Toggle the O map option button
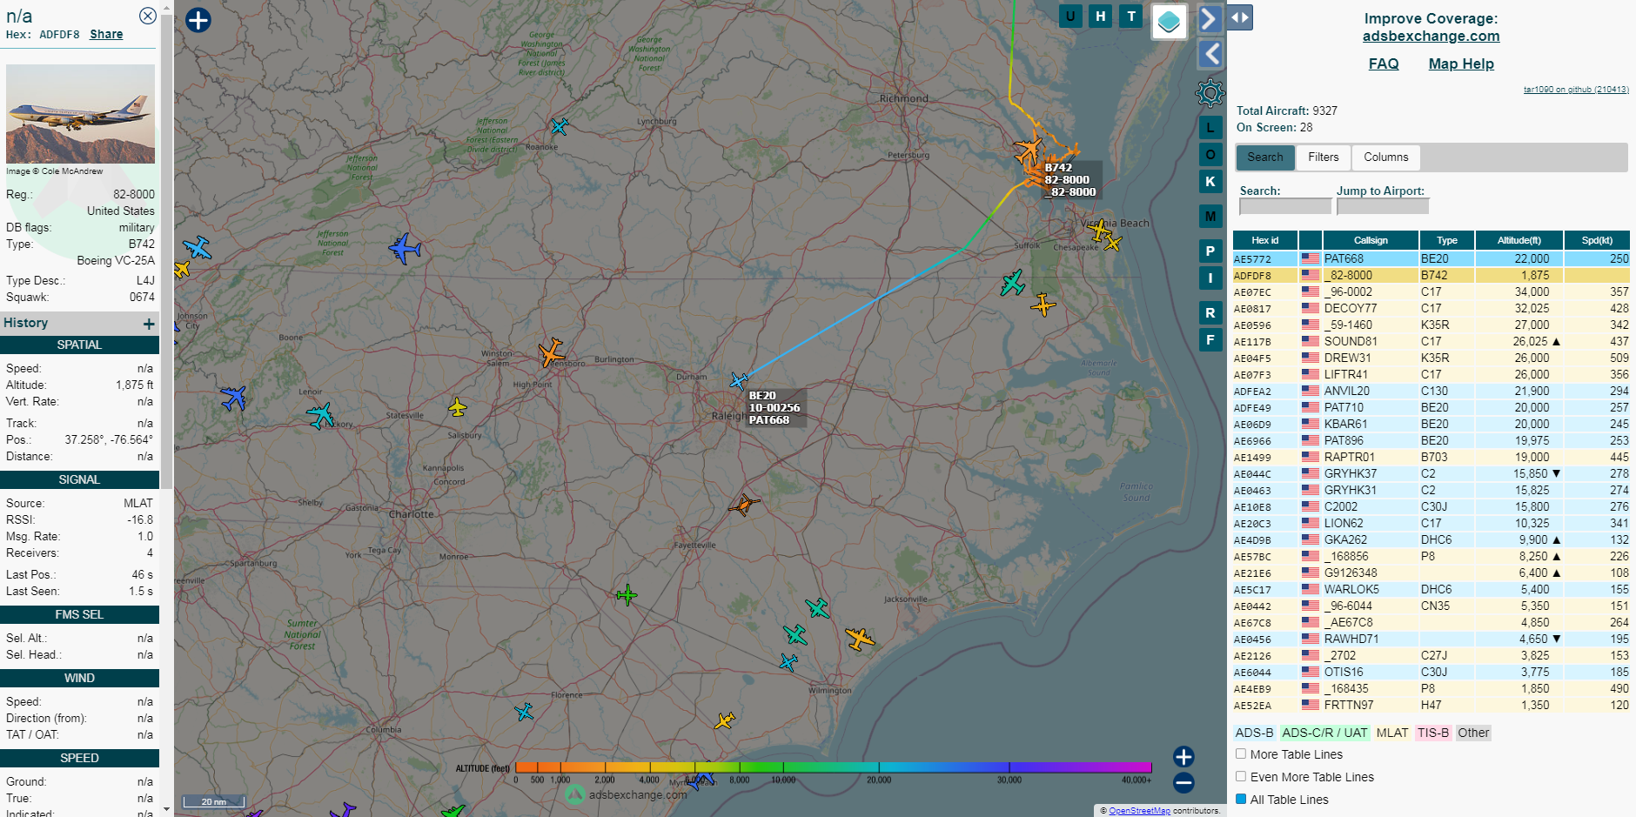The width and height of the screenshot is (1636, 817). 1210,154
